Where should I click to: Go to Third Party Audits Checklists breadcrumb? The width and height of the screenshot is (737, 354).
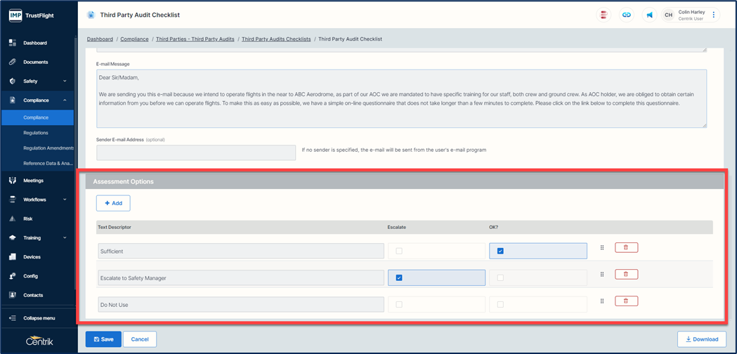click(276, 39)
